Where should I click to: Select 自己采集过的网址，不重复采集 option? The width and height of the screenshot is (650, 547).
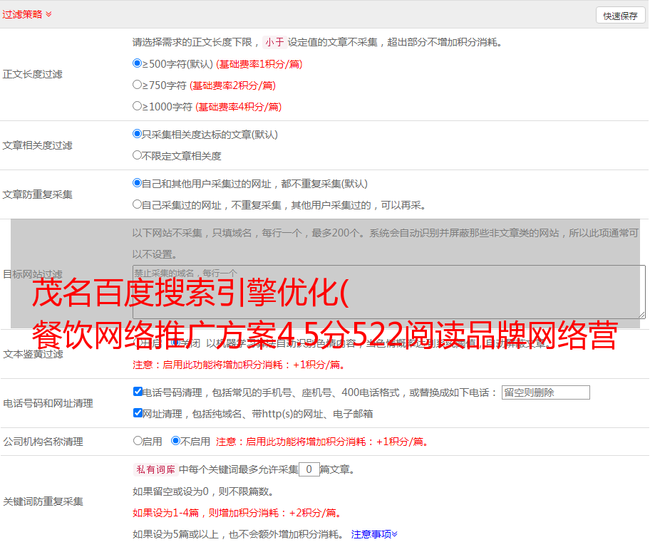137,204
